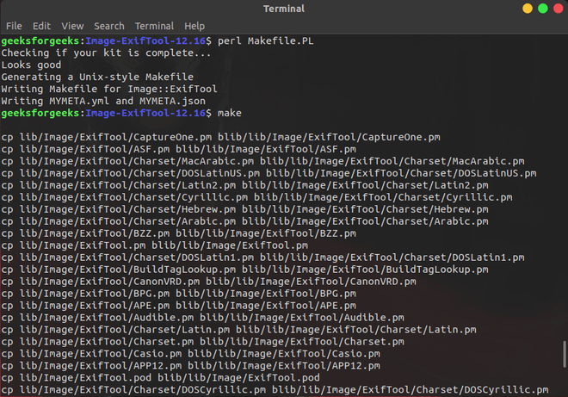568x397 pixels.
Task: Click the 'Checking if your kit is complete' line
Action: 106,53
